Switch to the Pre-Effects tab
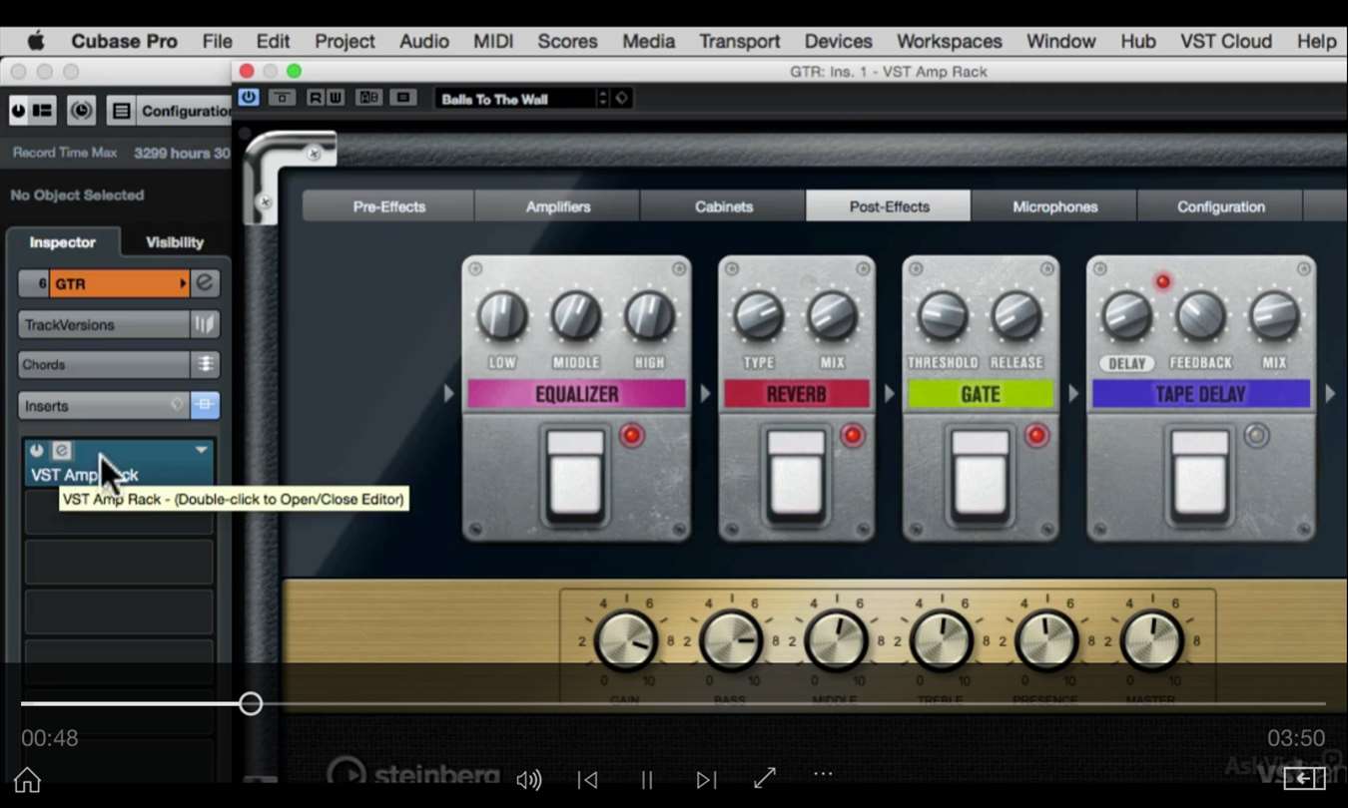This screenshot has width=1348, height=808. click(x=388, y=206)
